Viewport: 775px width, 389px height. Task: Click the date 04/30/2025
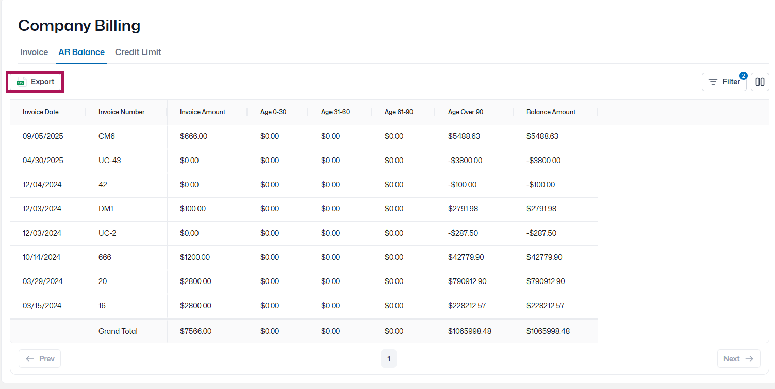coord(43,161)
